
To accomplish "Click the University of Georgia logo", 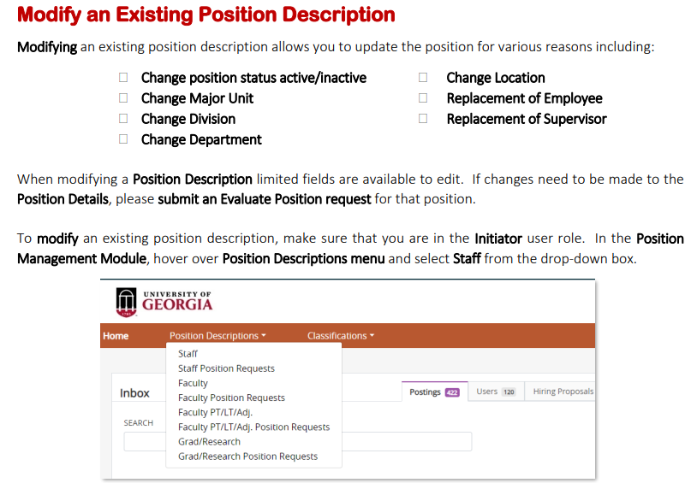I will pos(164,301).
